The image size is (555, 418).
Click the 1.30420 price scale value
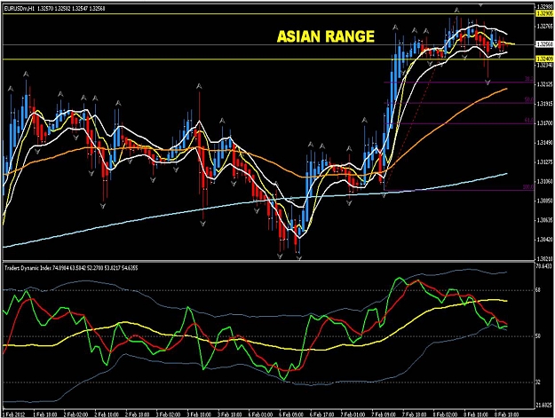(544, 240)
